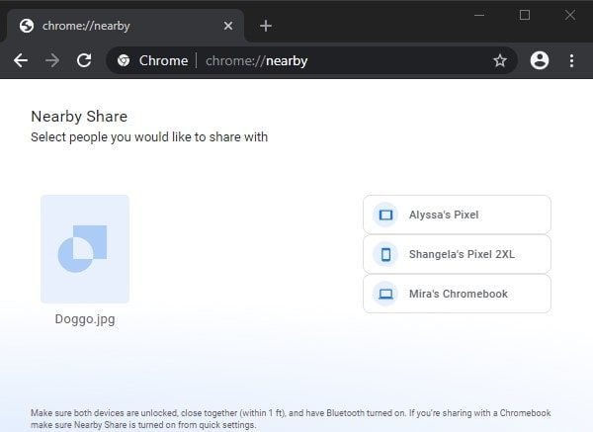
Task: Select the Doggo.jpg file thumbnail
Action: [85, 249]
